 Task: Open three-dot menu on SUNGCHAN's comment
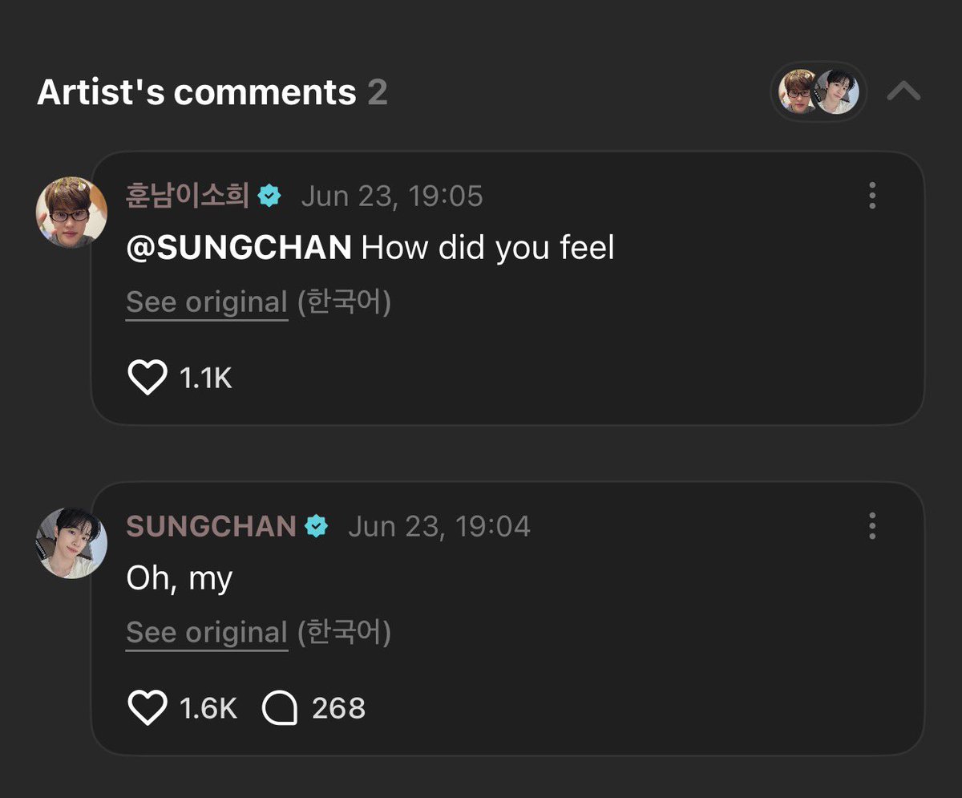tap(872, 525)
